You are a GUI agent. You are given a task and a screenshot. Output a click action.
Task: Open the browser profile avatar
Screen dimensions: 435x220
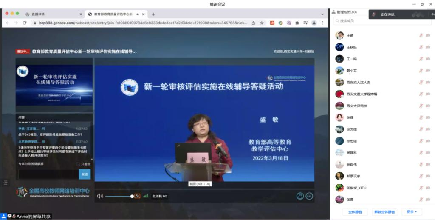314,23
